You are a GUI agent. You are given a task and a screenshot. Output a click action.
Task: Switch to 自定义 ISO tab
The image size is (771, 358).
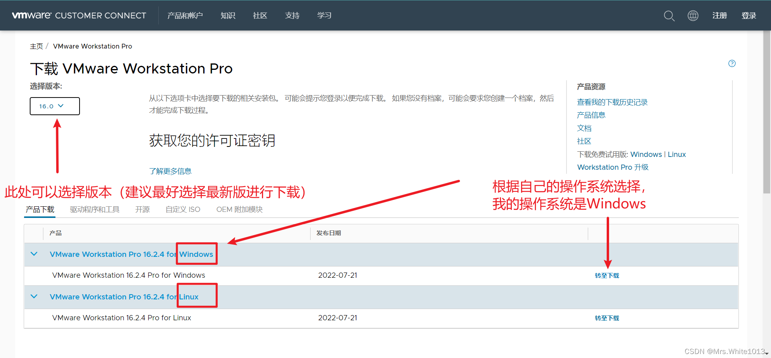pos(183,210)
